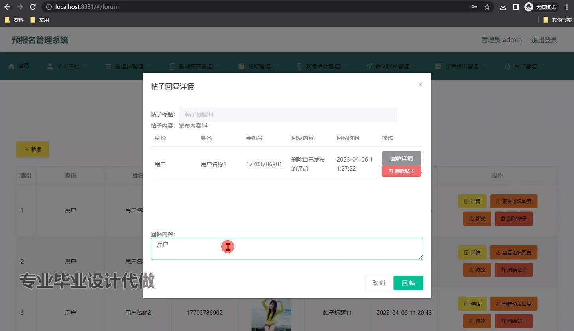574x331 pixels.
Task: Click 取消 to cancel the reply
Action: click(379, 283)
